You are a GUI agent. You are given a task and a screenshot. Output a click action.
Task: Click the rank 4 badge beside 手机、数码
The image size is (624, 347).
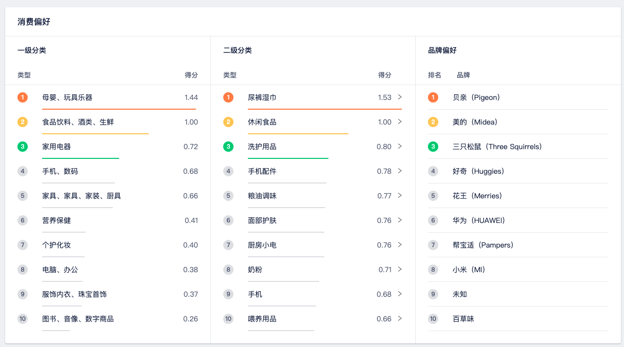point(23,171)
